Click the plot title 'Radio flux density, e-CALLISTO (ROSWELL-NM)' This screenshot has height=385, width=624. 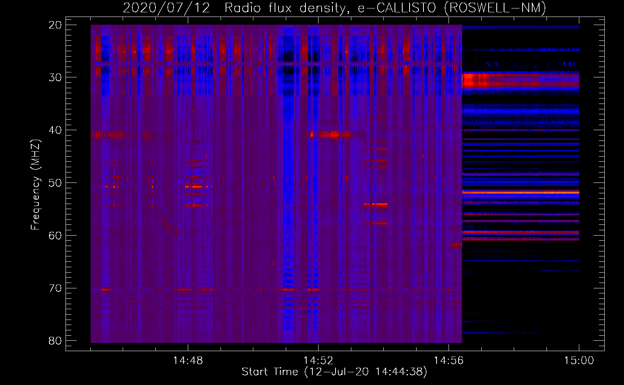click(385, 8)
